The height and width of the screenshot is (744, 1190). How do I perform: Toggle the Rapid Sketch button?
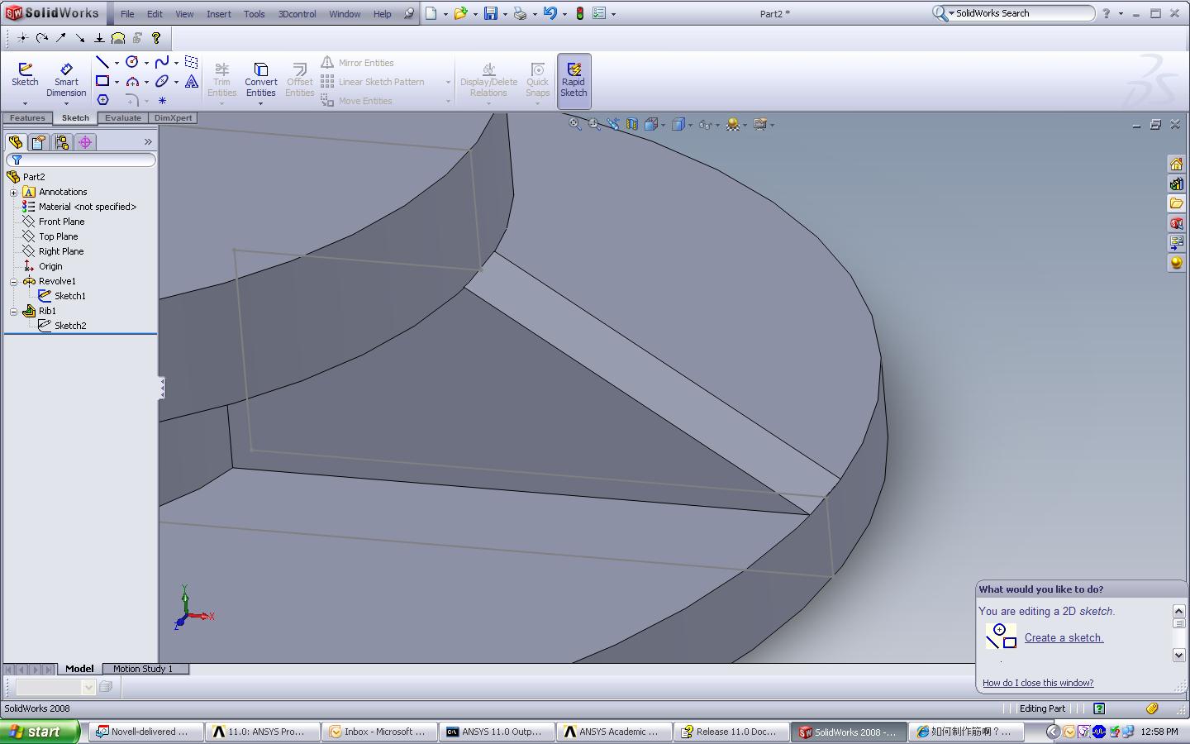point(574,80)
